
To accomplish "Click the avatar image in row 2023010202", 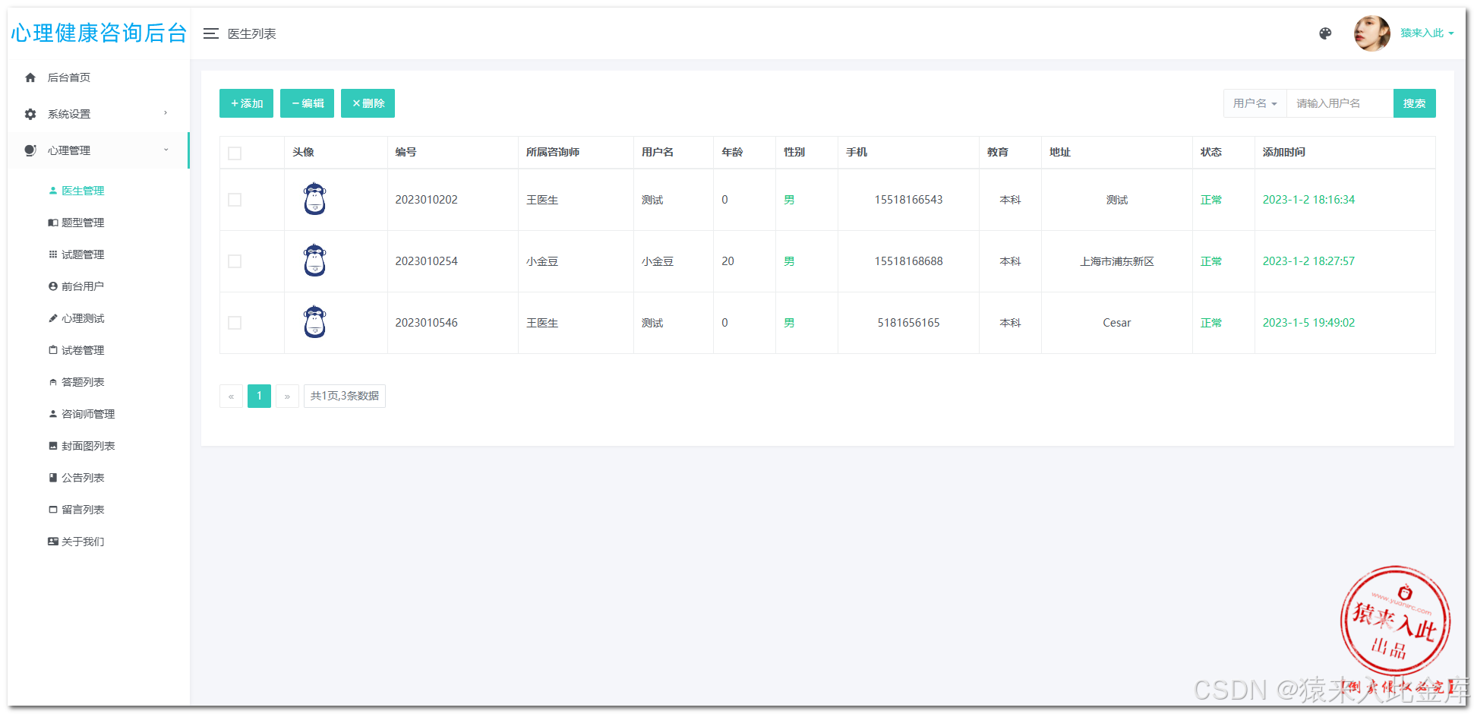I will [314, 199].
